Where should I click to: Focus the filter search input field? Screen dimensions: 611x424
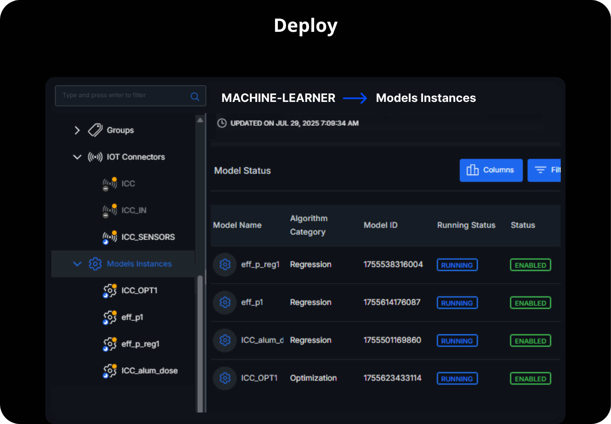(122, 96)
